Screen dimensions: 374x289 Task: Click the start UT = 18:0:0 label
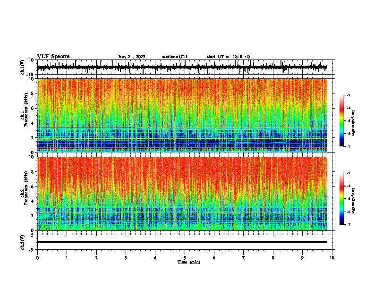[228, 57]
